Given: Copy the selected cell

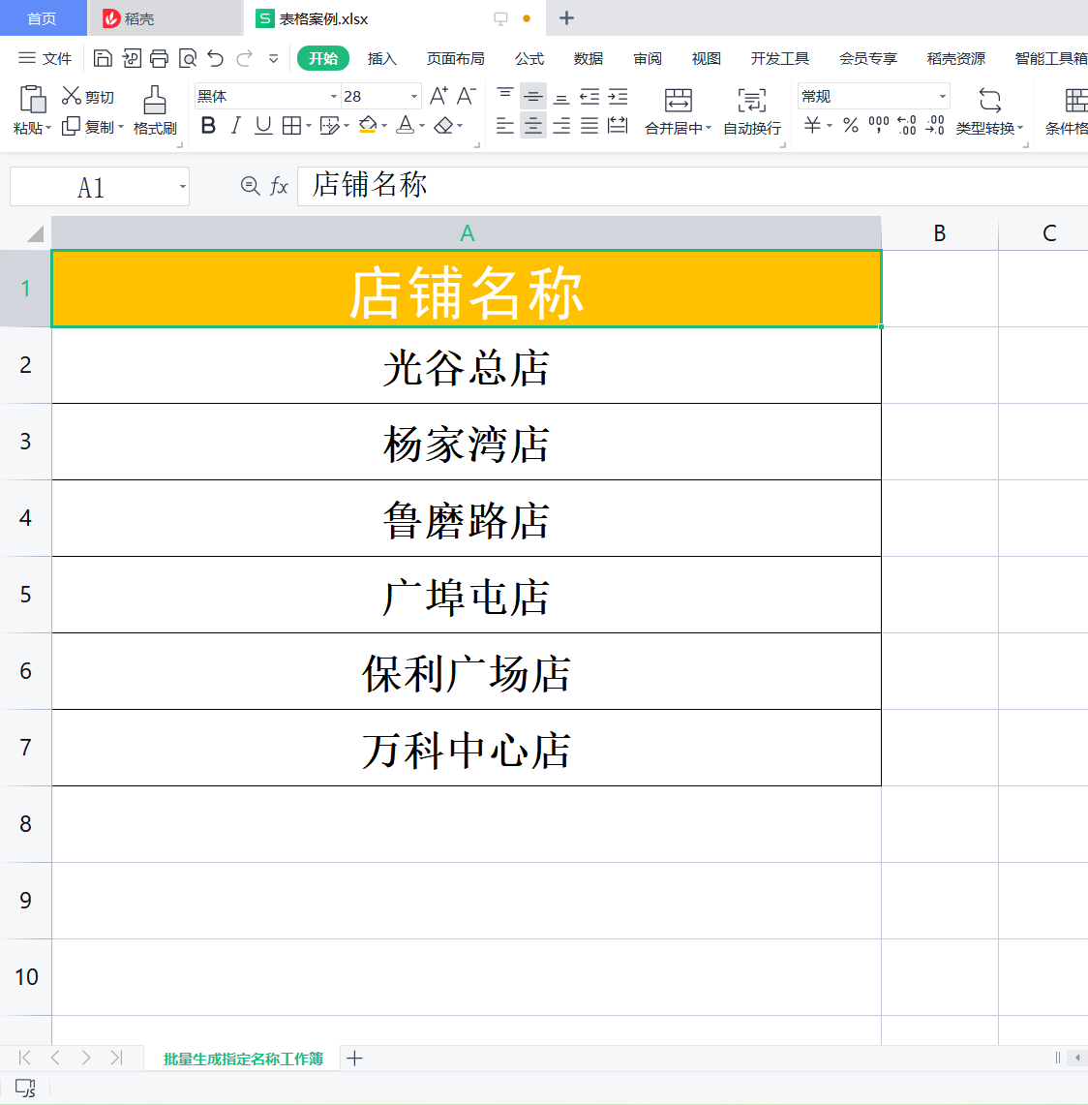Looking at the screenshot, I should 88,127.
